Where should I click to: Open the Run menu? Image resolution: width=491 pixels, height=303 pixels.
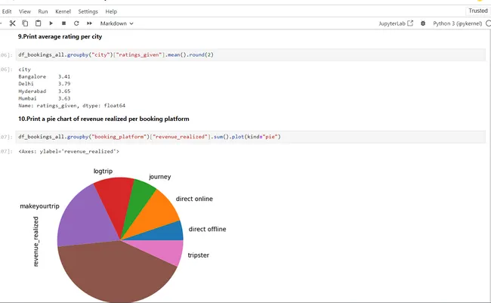[43, 11]
